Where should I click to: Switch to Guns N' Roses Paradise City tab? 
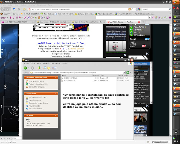point(88,22)
